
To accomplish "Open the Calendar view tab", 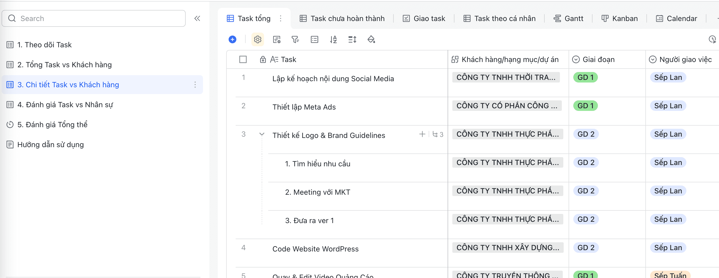I will [x=676, y=18].
